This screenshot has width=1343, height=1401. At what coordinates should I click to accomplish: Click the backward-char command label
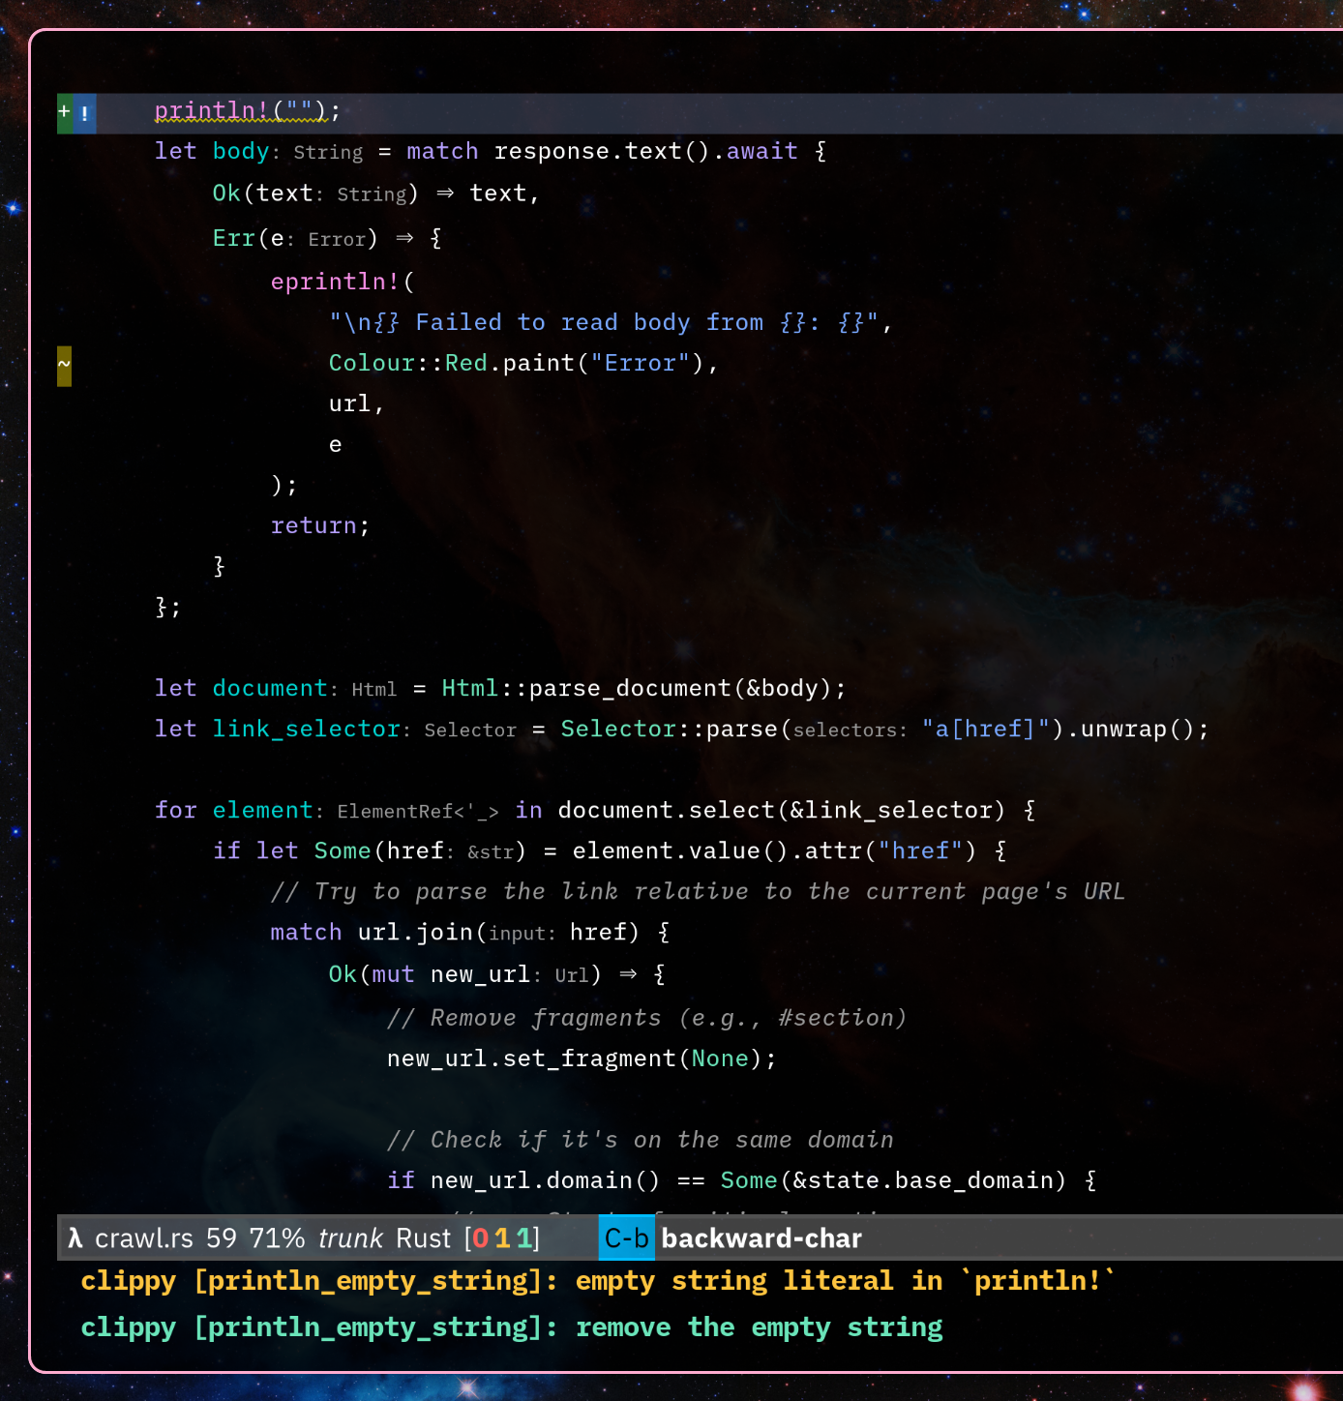click(761, 1238)
